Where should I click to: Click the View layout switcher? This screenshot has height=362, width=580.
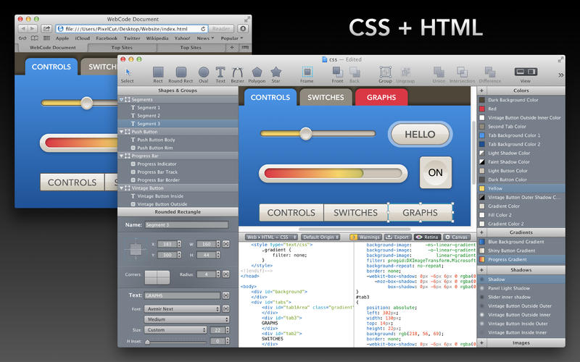tap(526, 72)
